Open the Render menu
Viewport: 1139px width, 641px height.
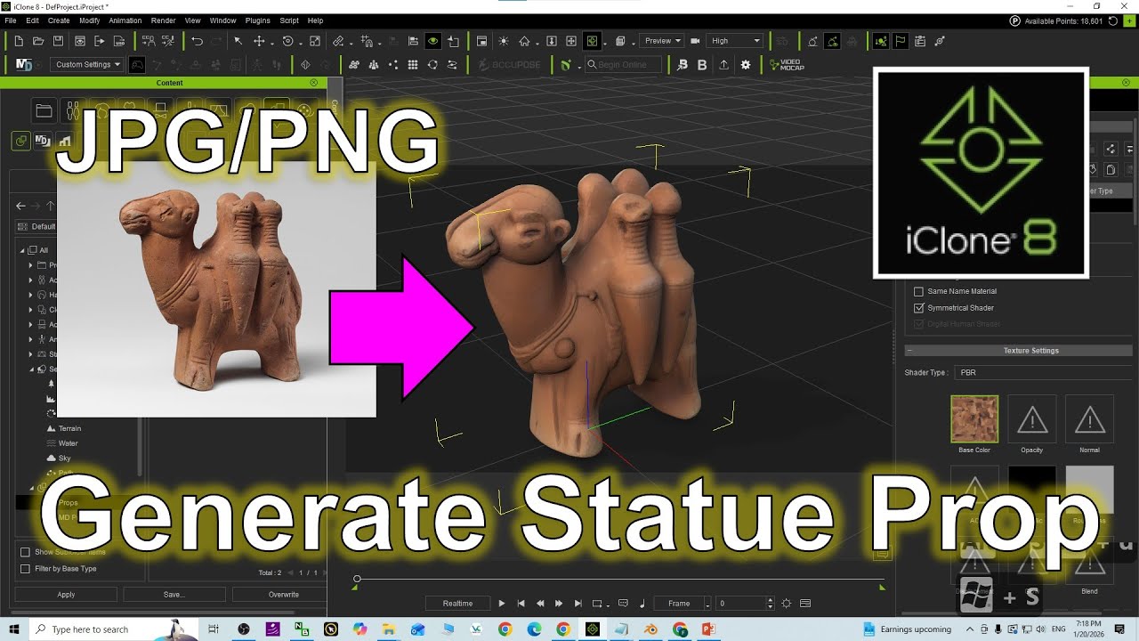pyautogui.click(x=163, y=20)
